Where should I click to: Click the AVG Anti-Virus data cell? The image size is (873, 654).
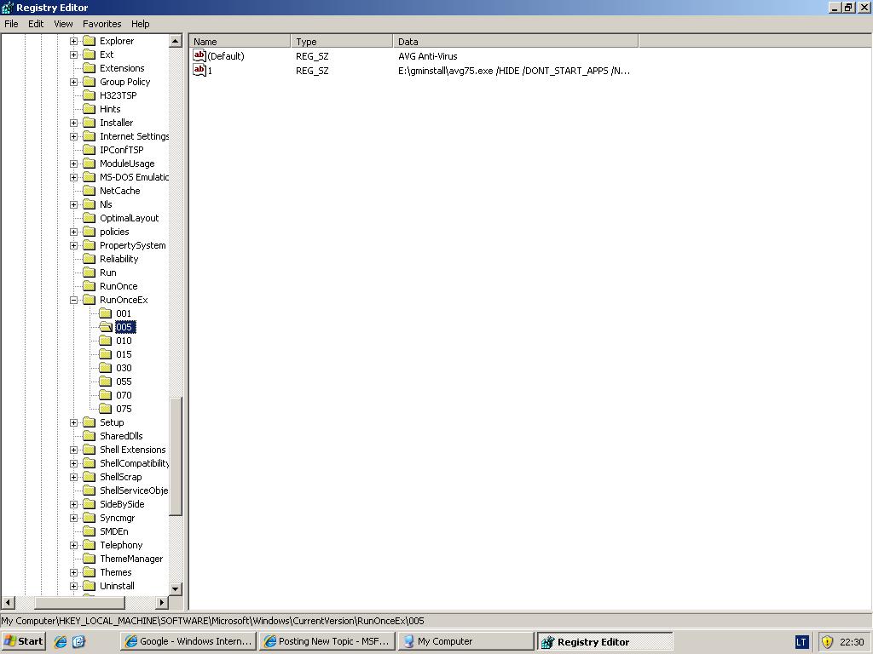pos(428,56)
